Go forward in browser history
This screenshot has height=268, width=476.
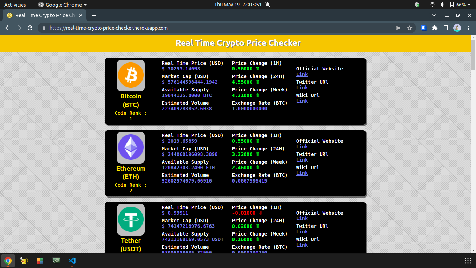(19, 28)
